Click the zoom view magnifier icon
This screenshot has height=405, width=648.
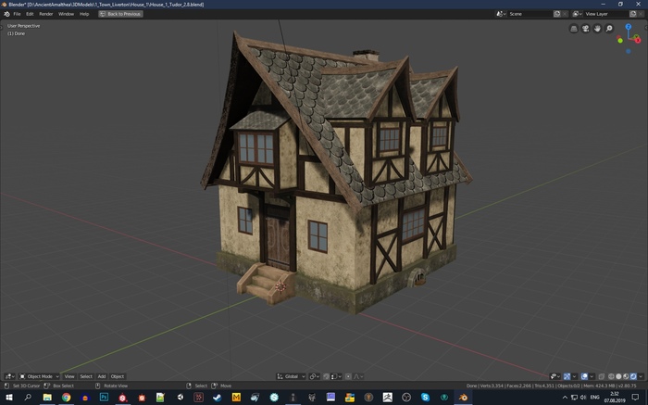610,29
